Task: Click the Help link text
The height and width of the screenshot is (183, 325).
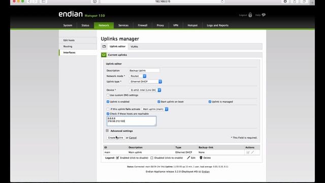Action: coord(258,15)
